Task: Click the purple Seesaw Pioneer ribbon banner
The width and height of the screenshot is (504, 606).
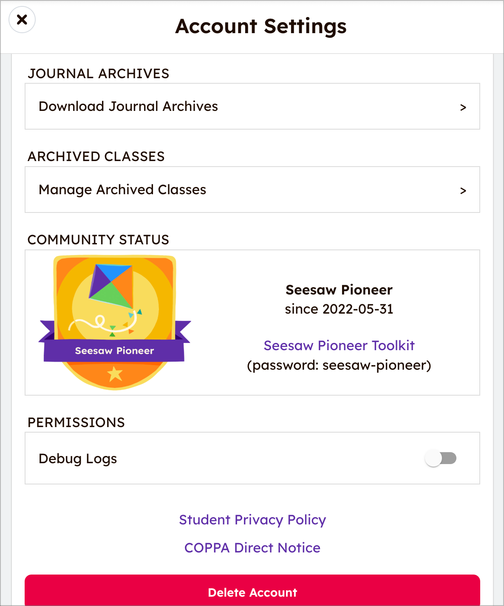Action: [x=114, y=351]
